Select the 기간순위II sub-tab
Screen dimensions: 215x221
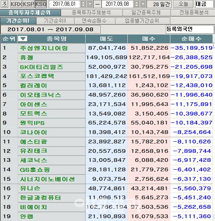tap(55, 21)
